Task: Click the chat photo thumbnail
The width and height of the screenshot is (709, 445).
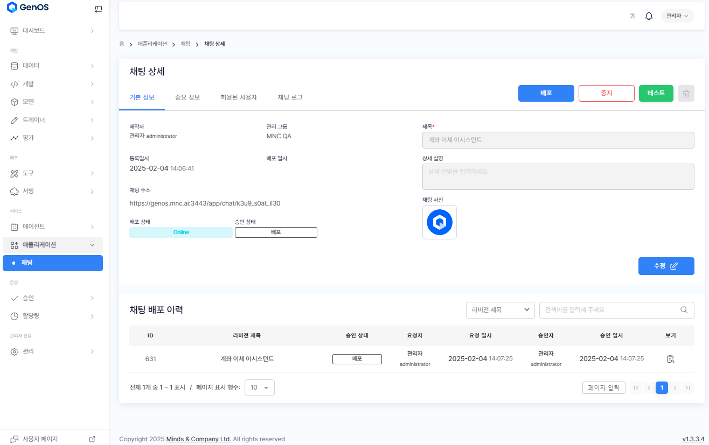Action: [x=439, y=222]
